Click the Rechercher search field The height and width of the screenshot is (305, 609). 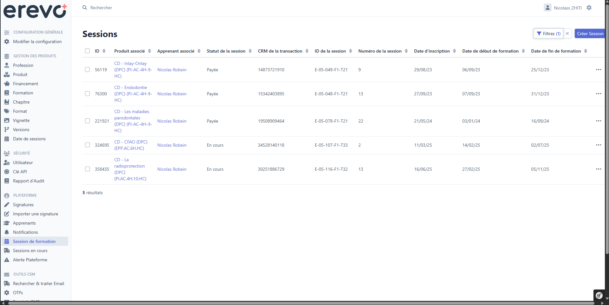(101, 8)
